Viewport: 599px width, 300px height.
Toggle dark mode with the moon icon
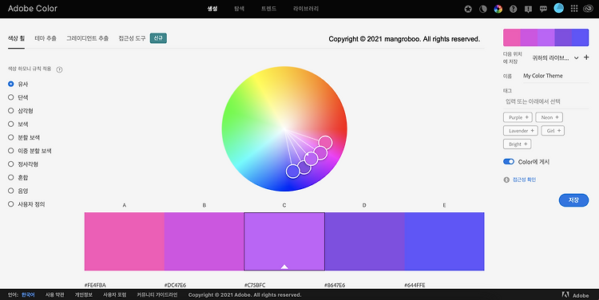pyautogui.click(x=483, y=9)
